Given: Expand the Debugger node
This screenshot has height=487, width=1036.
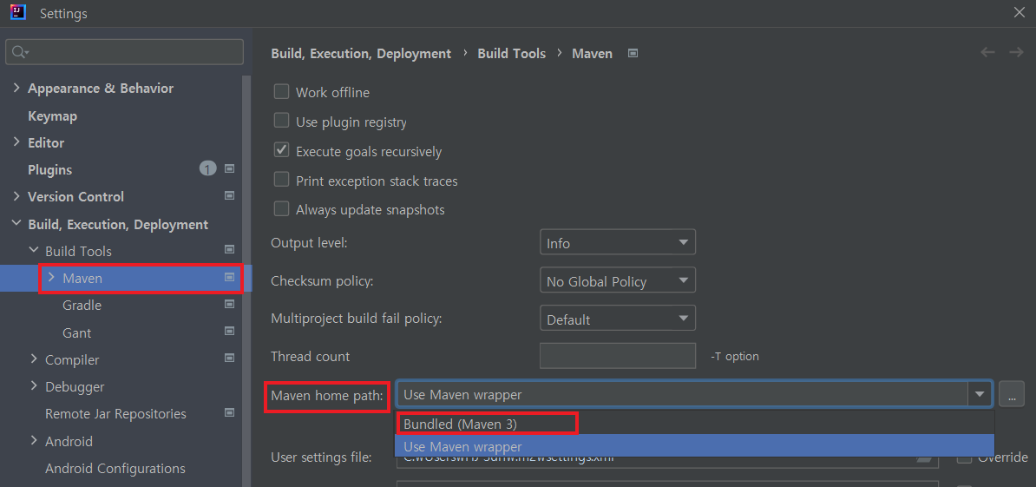Looking at the screenshot, I should coord(34,386).
